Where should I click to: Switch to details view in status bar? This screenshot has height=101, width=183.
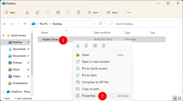(x=175, y=98)
